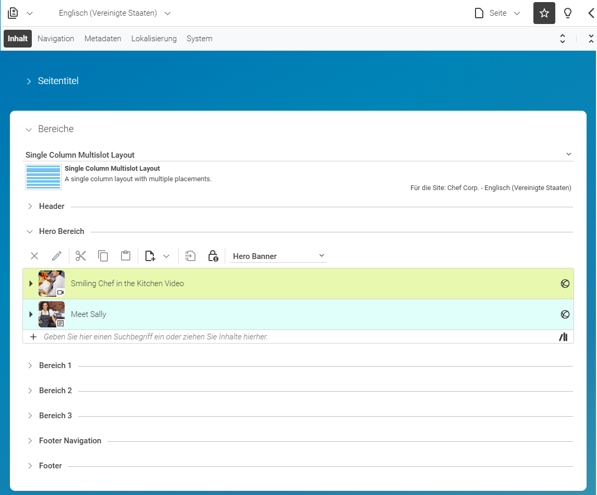Image resolution: width=597 pixels, height=495 pixels.
Task: Click the lightbulb icon at top
Action: click(x=568, y=14)
